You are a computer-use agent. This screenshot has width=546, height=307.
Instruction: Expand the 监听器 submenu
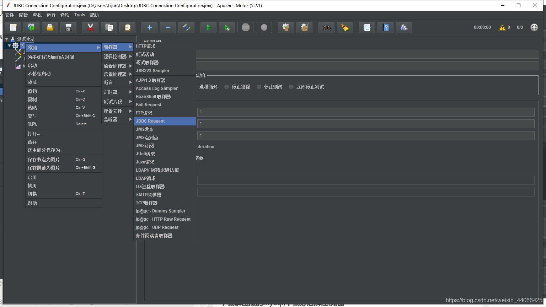(118, 119)
